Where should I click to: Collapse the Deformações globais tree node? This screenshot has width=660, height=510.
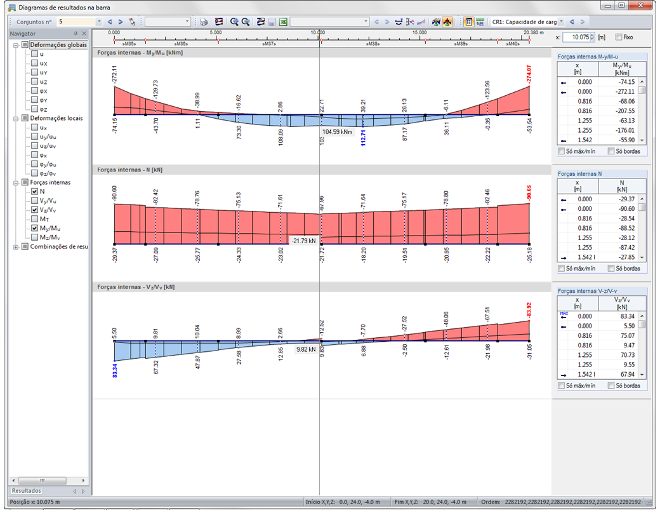coord(16,45)
